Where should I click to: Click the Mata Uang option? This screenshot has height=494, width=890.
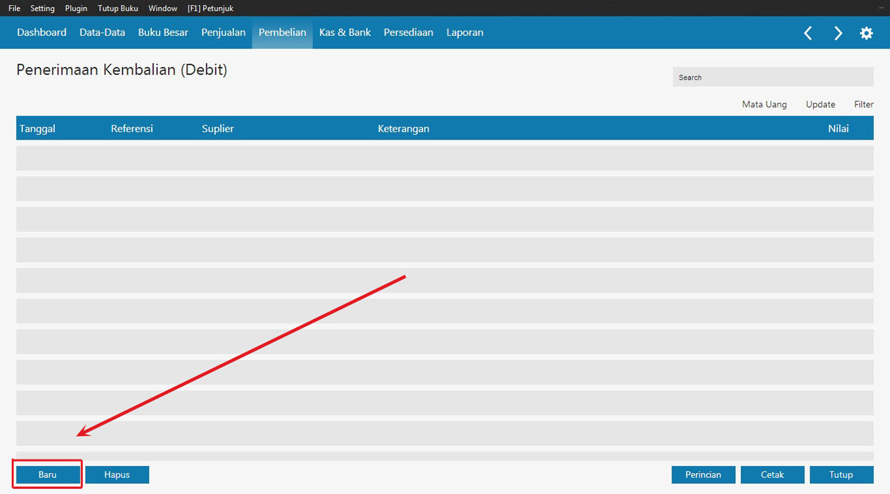click(x=764, y=104)
